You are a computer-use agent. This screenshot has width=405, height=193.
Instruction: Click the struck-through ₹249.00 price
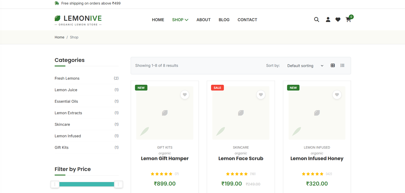point(253,184)
